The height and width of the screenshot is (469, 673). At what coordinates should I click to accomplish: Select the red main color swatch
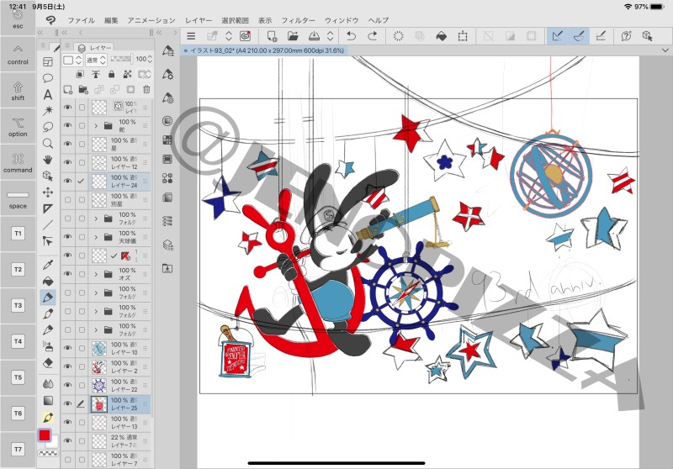point(45,435)
